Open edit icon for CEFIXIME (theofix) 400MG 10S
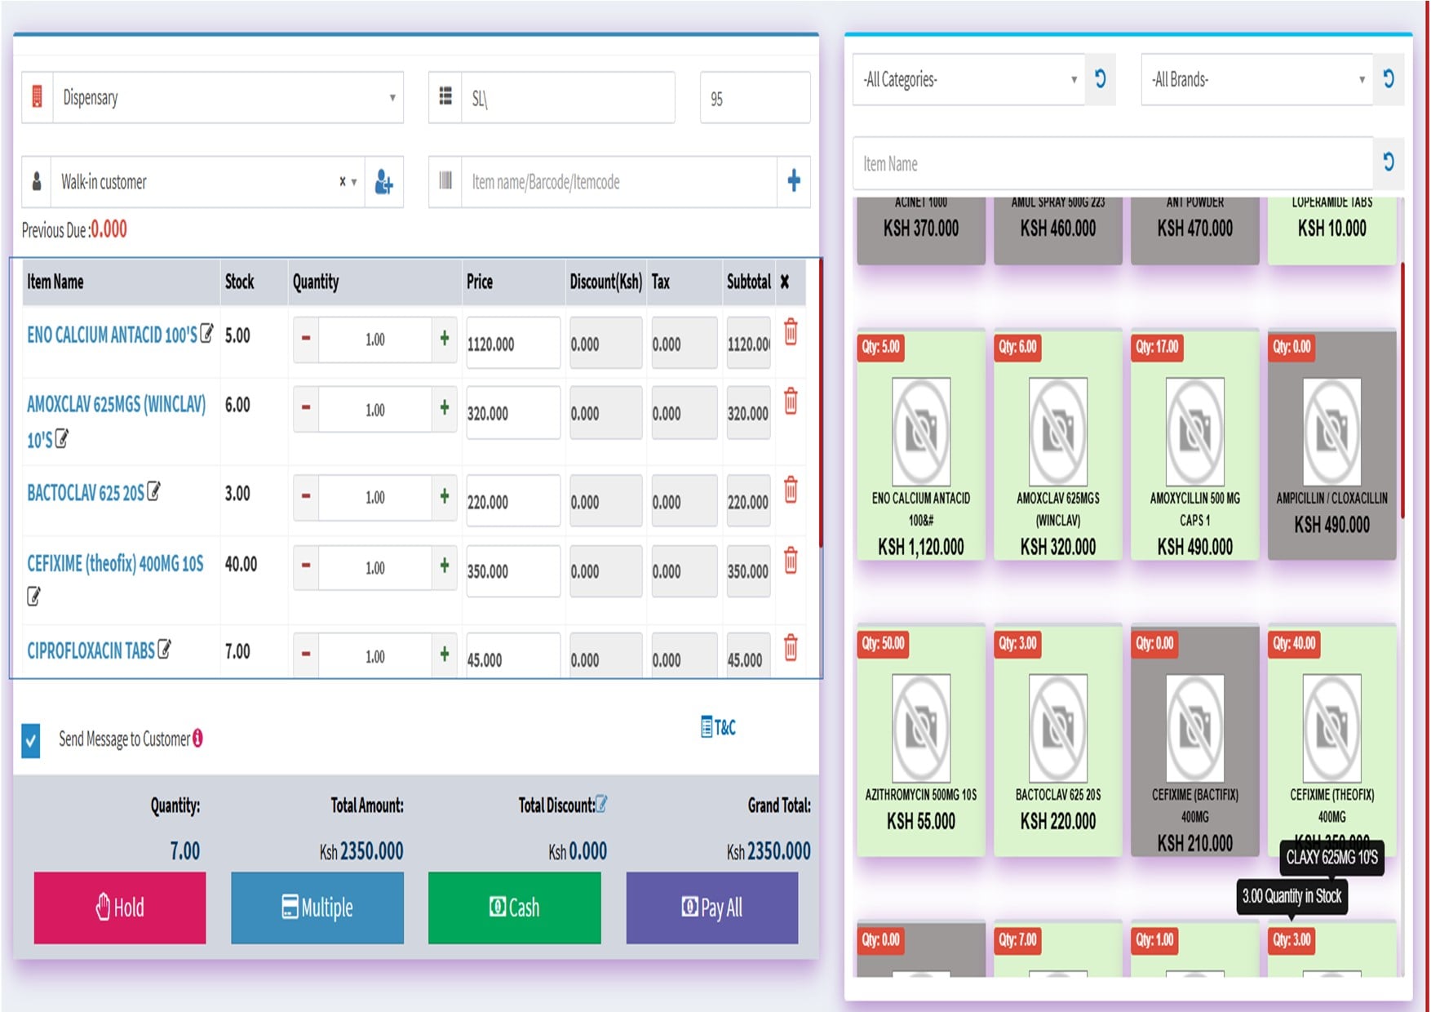This screenshot has width=1431, height=1012. (33, 597)
